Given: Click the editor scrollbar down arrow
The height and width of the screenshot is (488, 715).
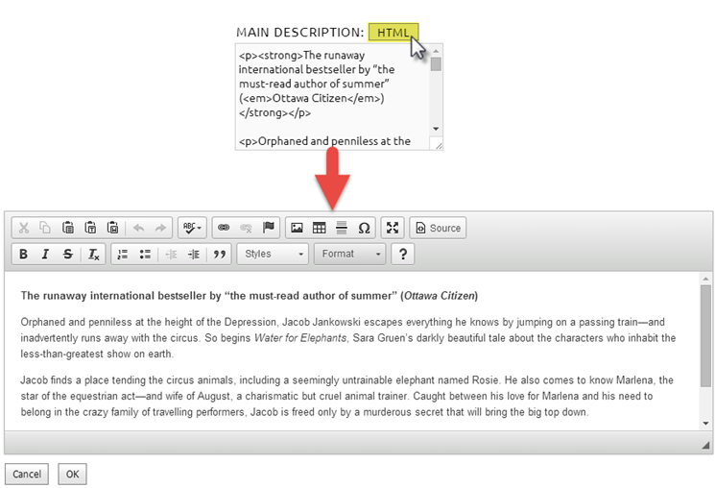Looking at the screenshot, I should pos(705,424).
